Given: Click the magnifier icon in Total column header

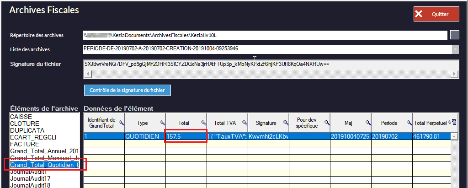Looking at the screenshot, I should click(x=203, y=123).
